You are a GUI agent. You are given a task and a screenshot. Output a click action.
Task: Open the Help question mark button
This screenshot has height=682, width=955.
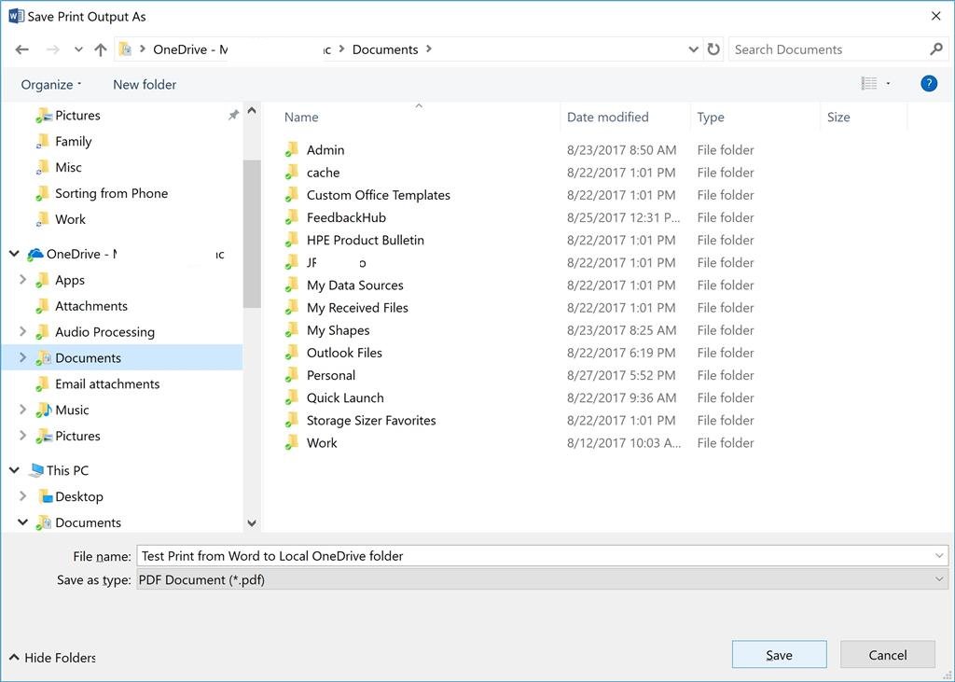929,83
